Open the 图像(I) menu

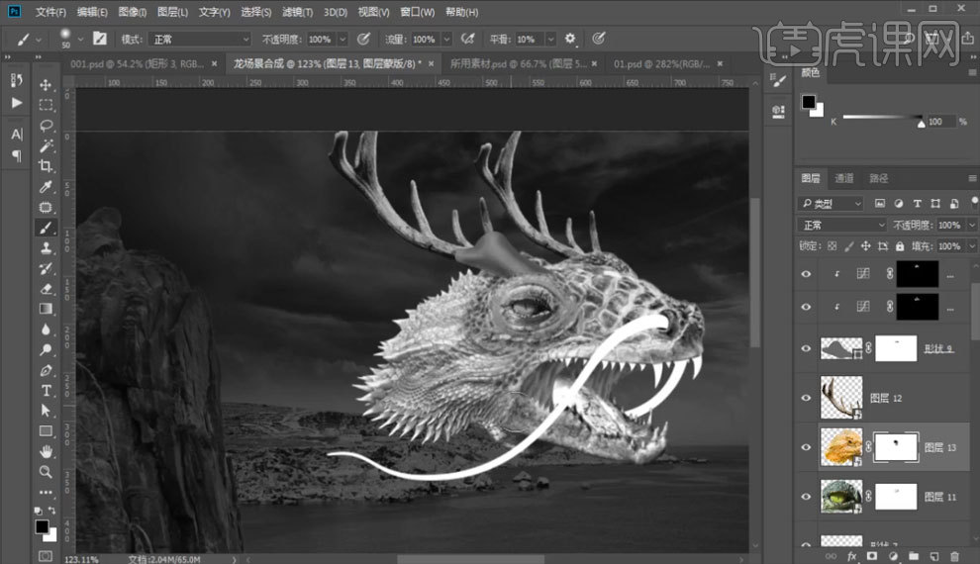(x=132, y=12)
